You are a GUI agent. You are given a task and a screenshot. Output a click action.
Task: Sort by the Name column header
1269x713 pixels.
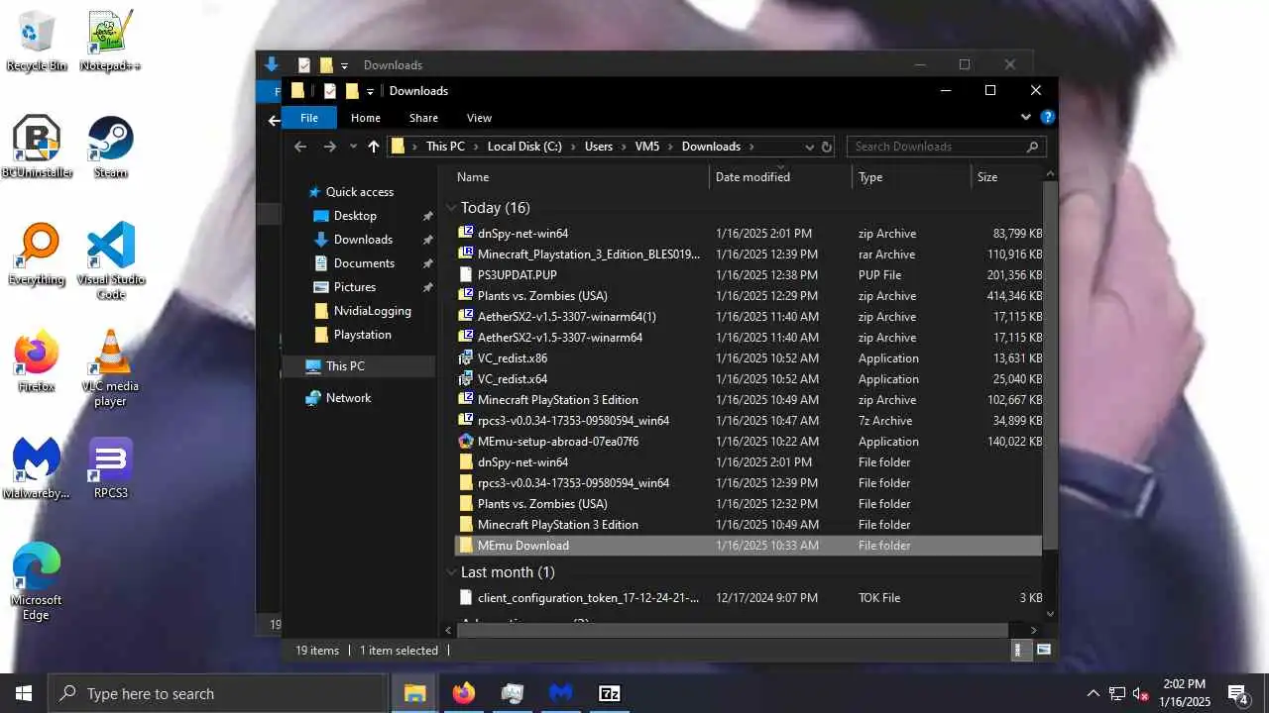pos(580,177)
